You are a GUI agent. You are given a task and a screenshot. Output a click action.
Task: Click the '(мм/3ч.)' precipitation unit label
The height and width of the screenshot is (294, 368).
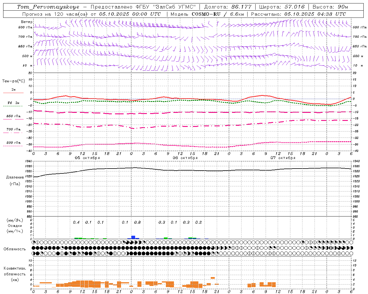coord(15,220)
